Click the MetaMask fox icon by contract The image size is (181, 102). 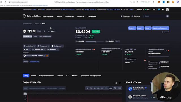click(x=47, y=56)
